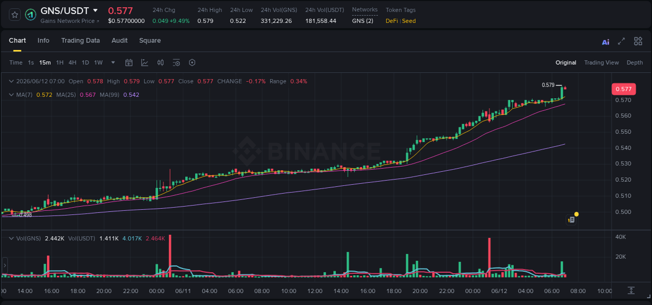
Task: Click the MA(25) value 0.567
Action: click(88, 95)
